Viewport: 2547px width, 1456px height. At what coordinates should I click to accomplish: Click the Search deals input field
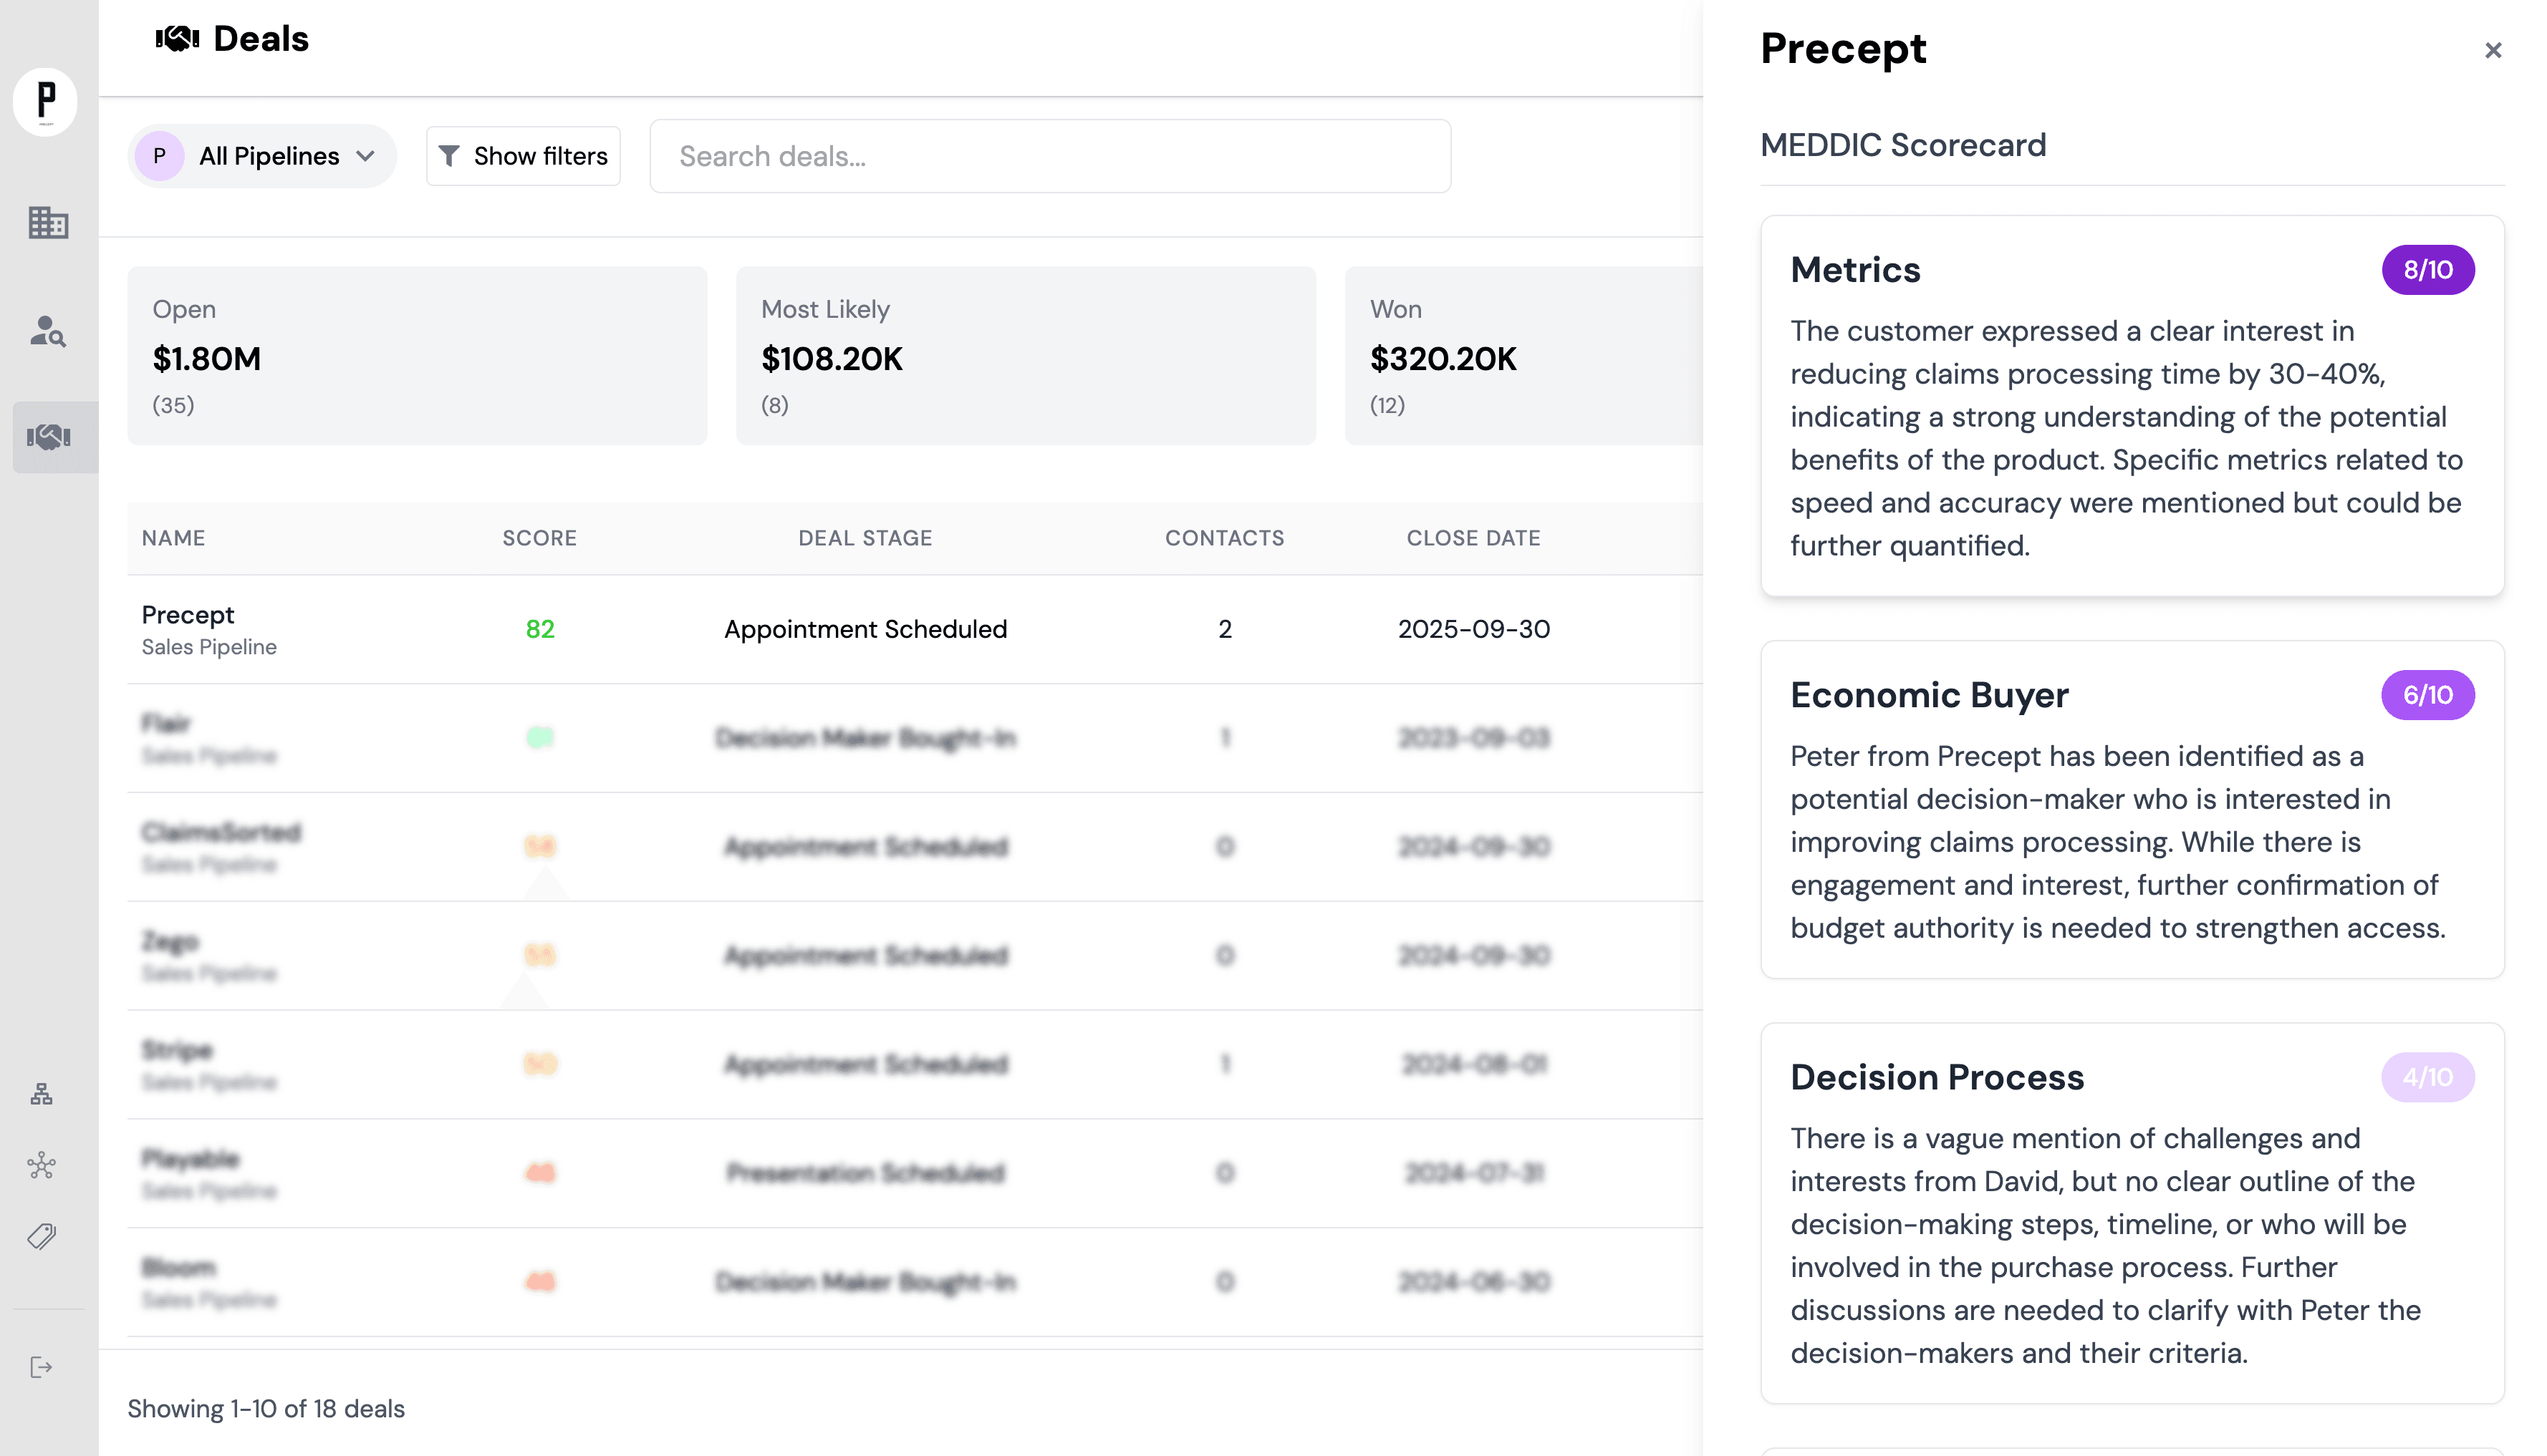tap(1049, 155)
